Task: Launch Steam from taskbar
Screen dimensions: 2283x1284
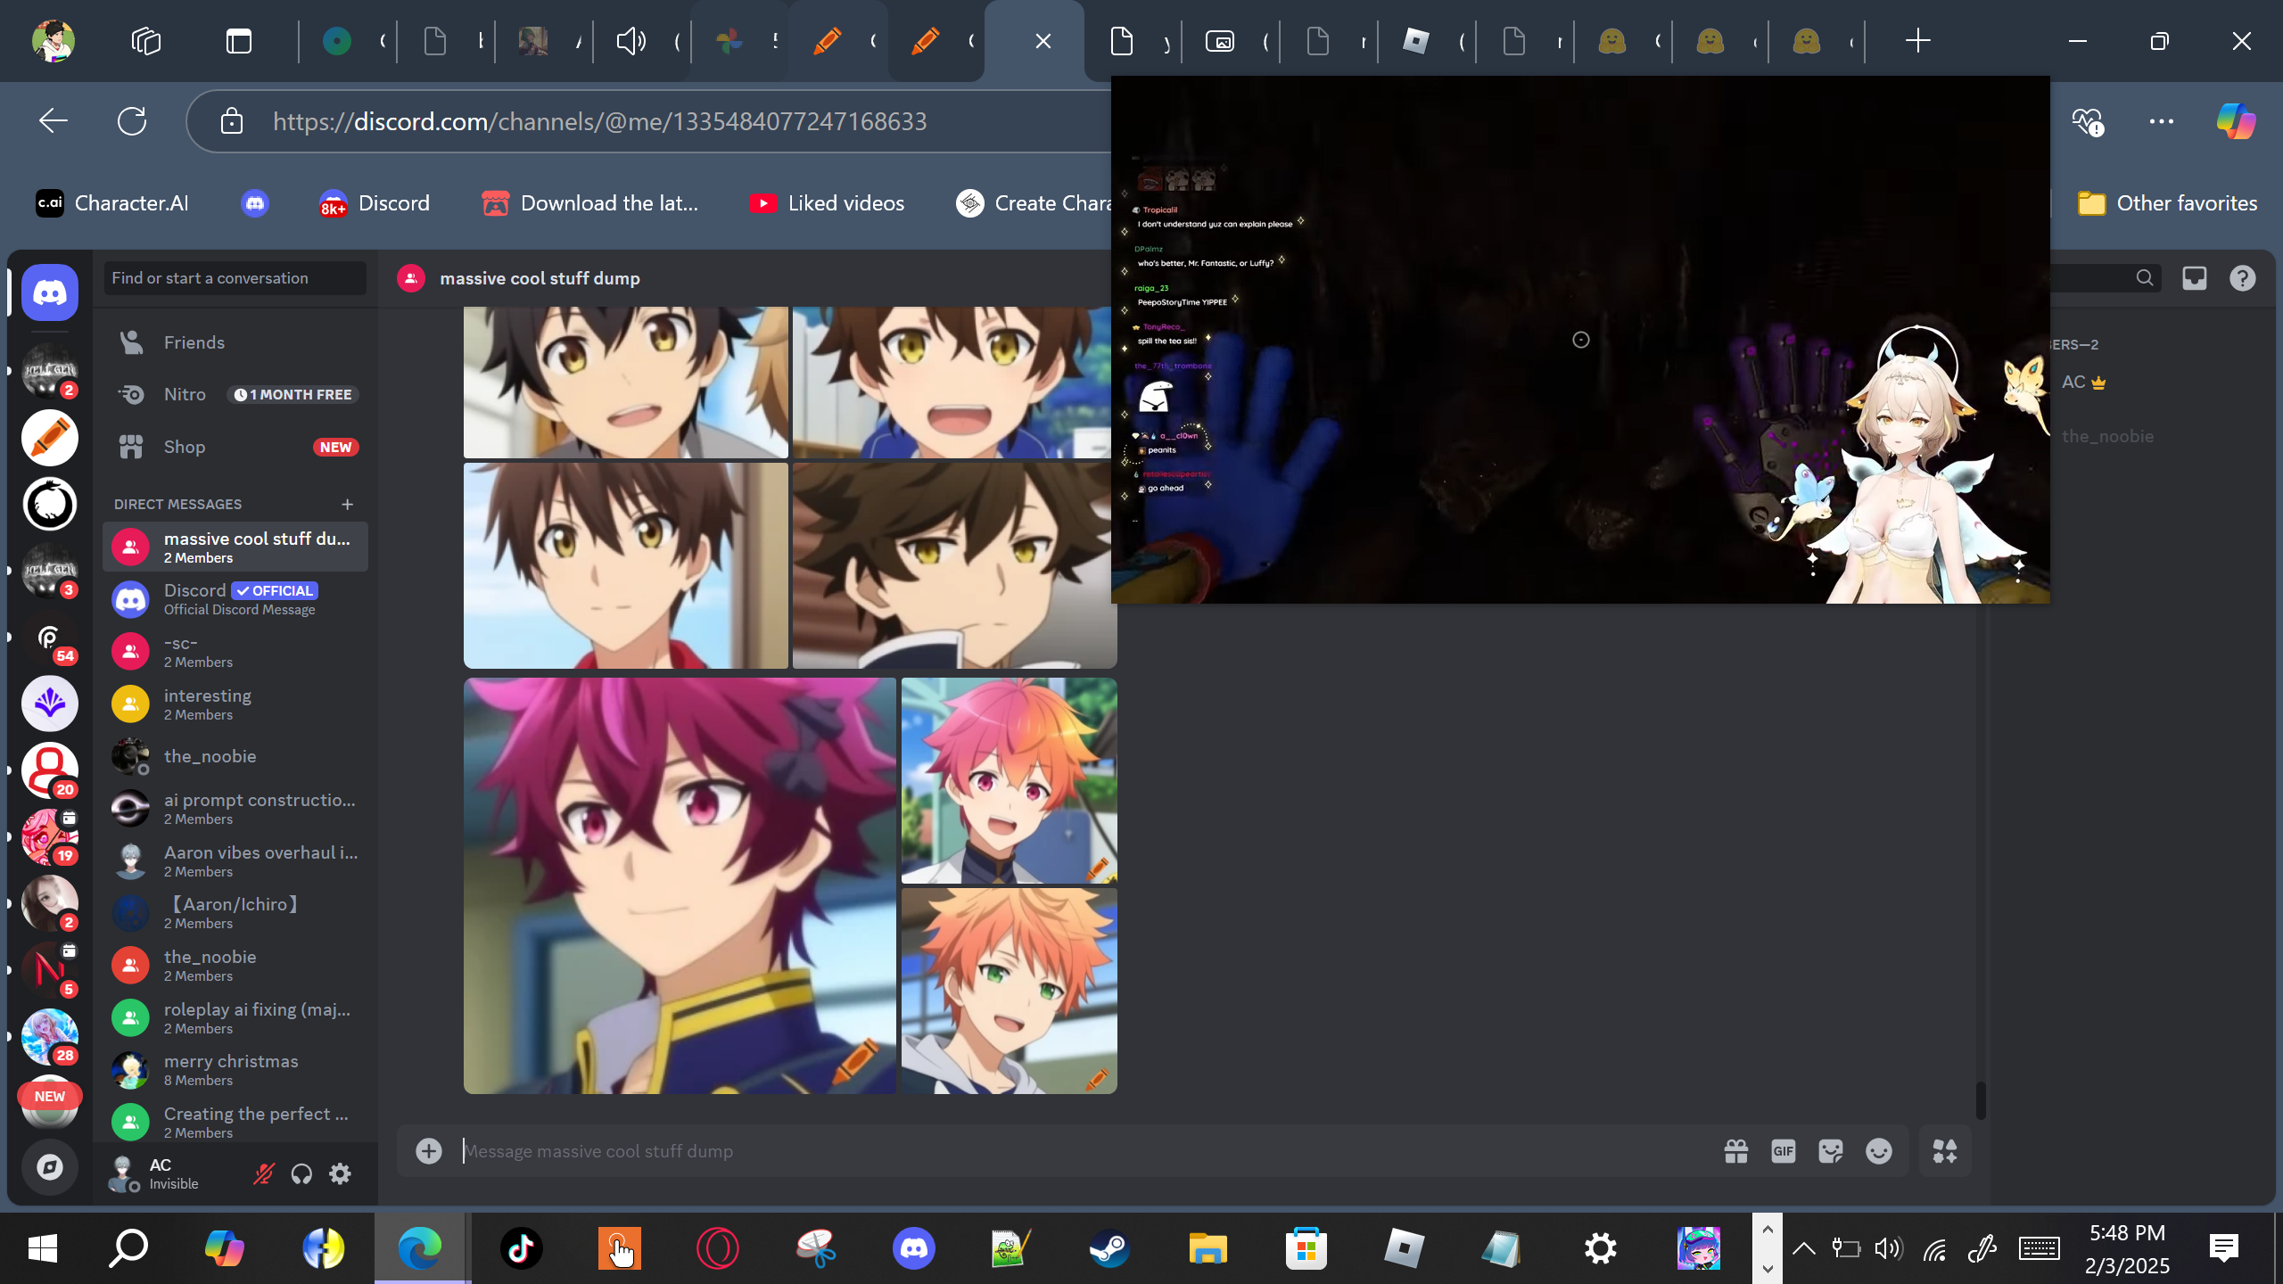Action: 1110,1248
